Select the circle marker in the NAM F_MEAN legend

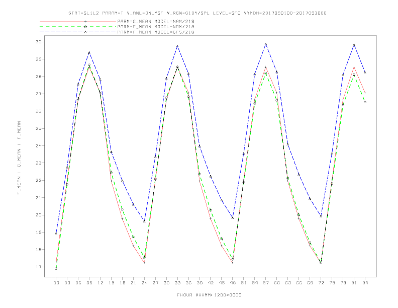pos(85,27)
